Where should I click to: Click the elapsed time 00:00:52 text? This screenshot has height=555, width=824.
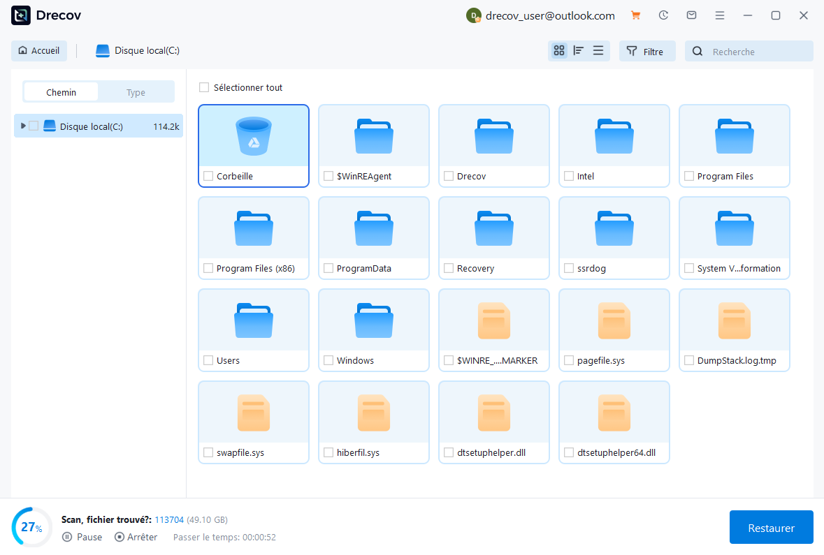[258, 537]
